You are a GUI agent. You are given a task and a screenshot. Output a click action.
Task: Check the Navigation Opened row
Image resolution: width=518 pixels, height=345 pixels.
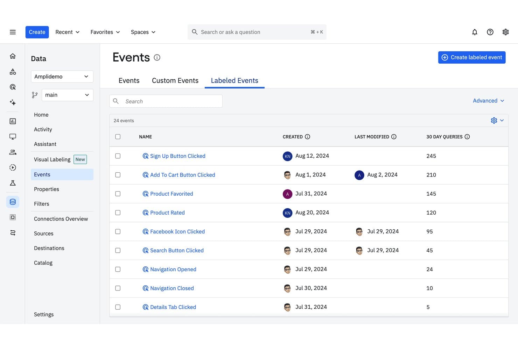[118, 269]
